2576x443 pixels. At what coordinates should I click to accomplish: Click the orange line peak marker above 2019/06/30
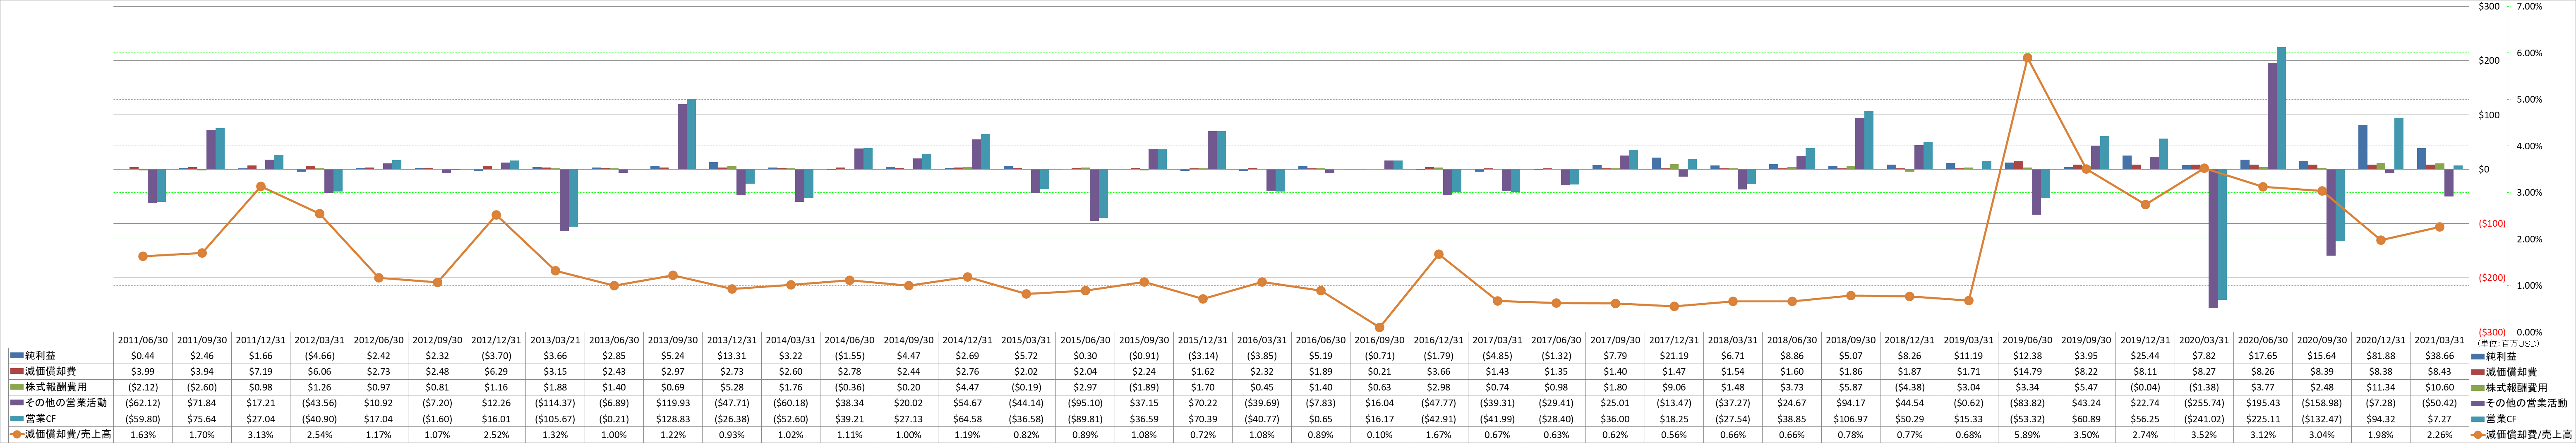point(2027,58)
